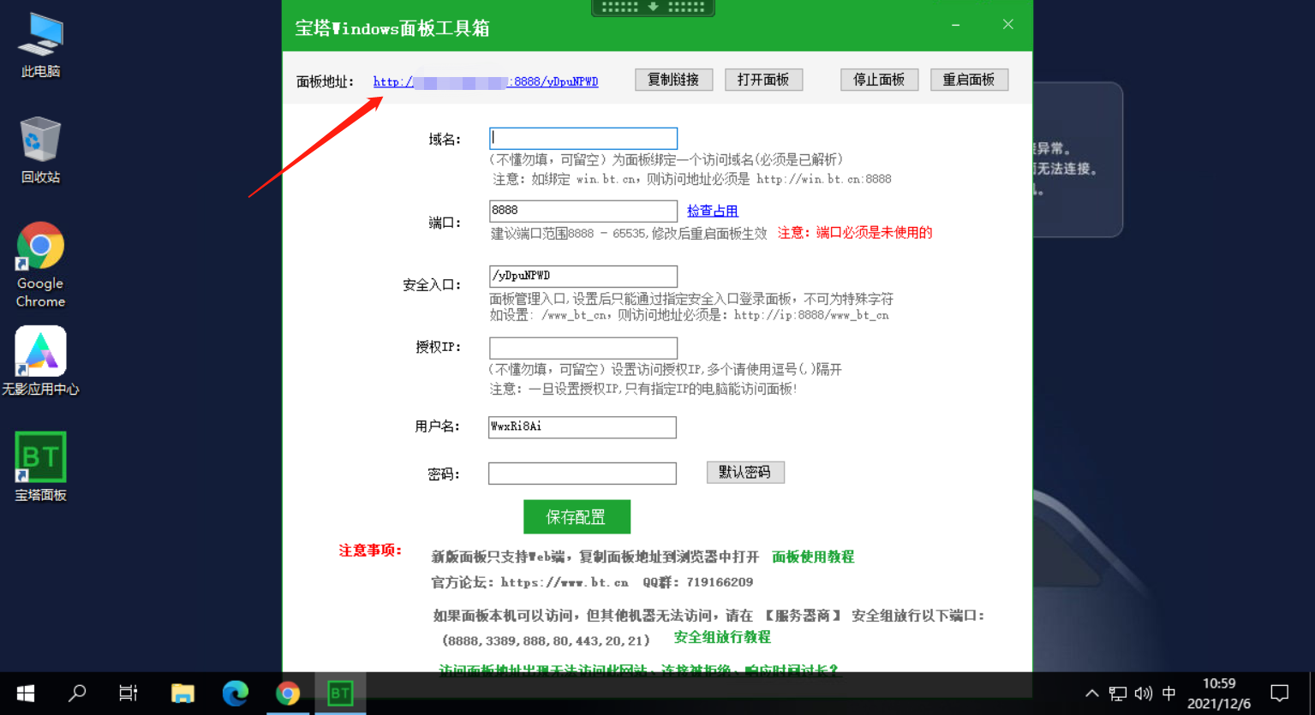Open the 安全组放行教程 link

point(722,637)
